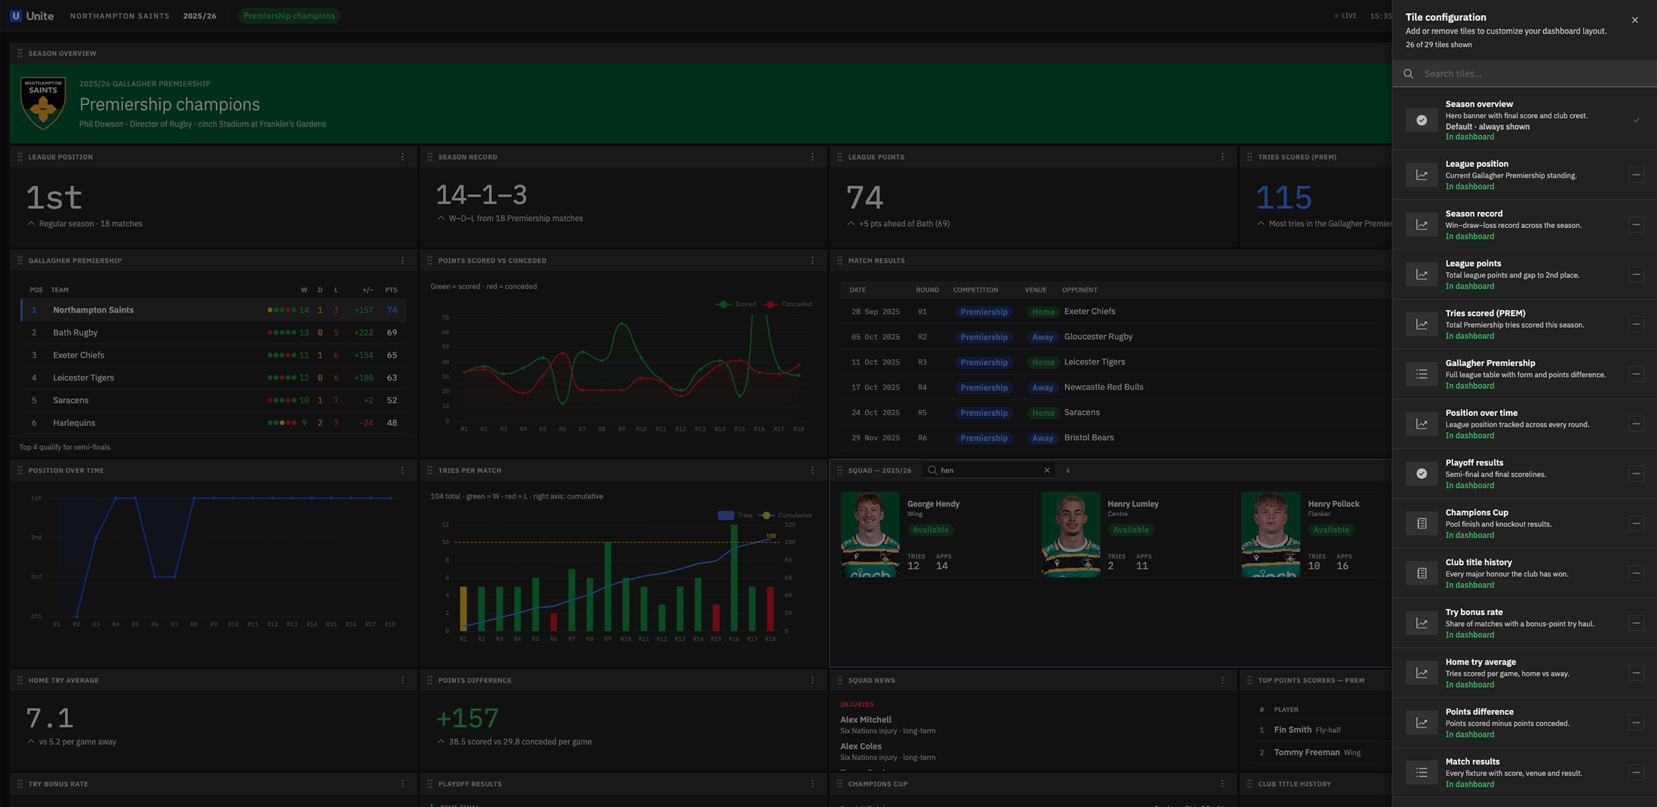Click Northampton Saints in the header

coord(119,16)
